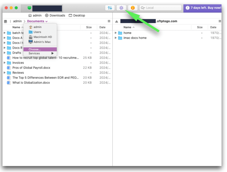Switch the local pane to grid view
Viewport: 227px width, 172px height.
(x=109, y=21)
